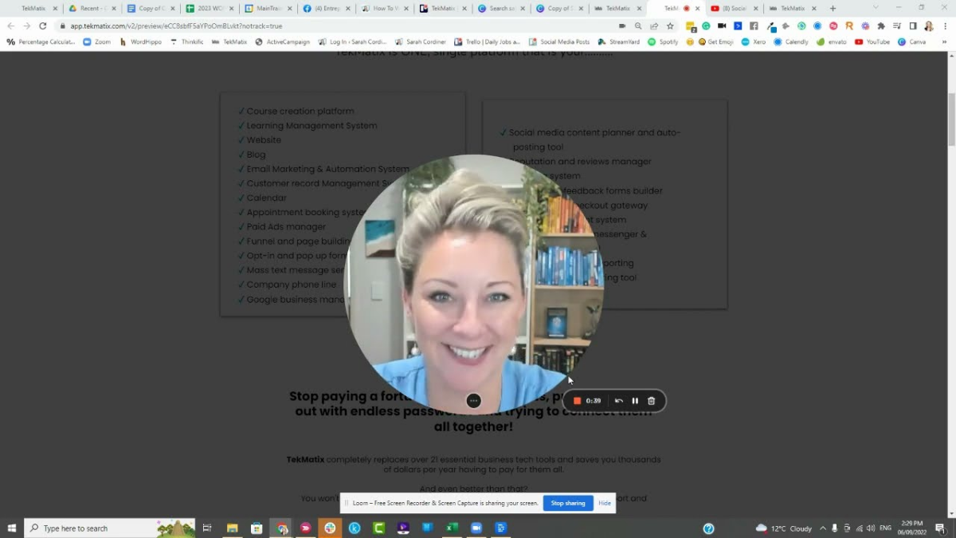Reload the page in Chrome
Screen dimensions: 956x538
(x=43, y=26)
